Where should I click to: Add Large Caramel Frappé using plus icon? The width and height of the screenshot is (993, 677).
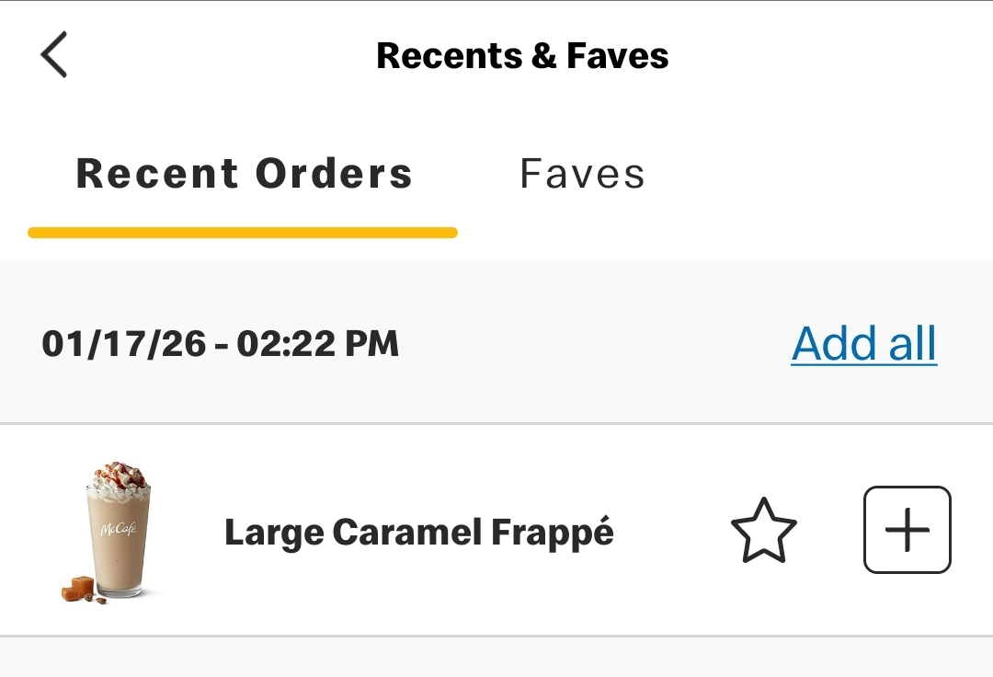pos(907,531)
